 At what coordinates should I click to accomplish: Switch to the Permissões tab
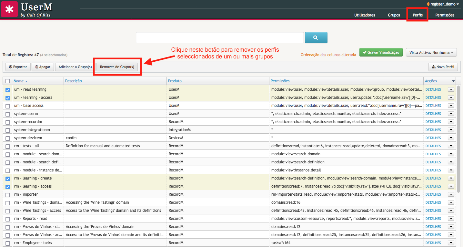(x=445, y=15)
